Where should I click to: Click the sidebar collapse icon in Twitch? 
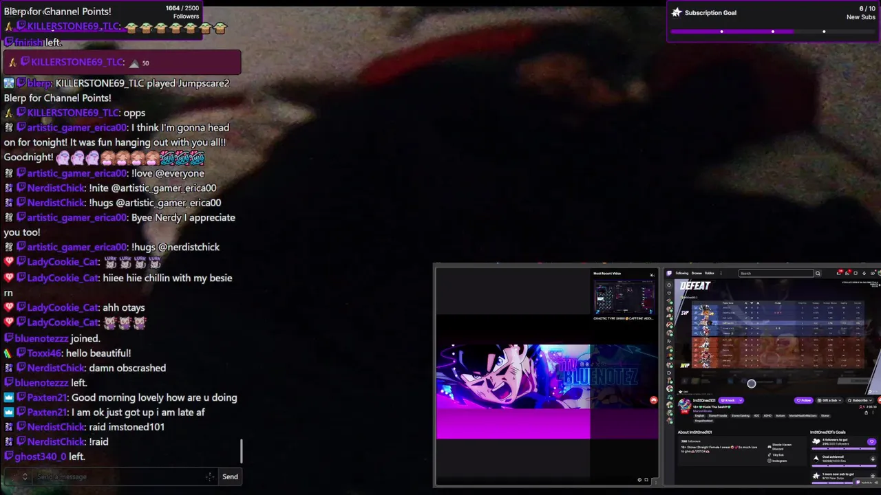click(x=669, y=285)
